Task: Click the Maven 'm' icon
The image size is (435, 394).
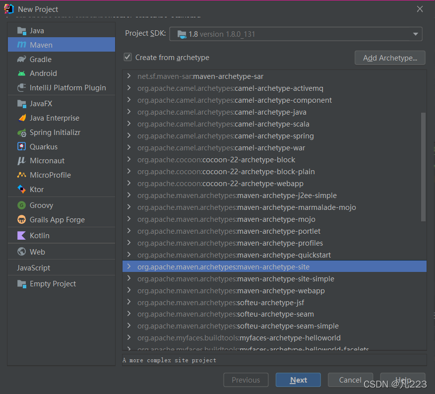Action: 22,45
